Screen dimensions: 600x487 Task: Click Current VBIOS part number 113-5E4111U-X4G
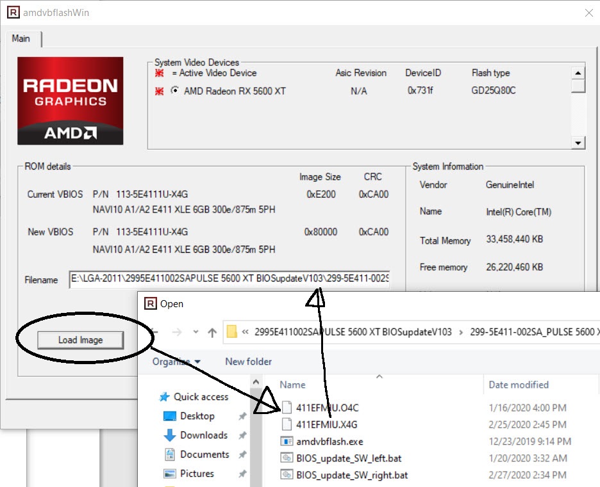pos(152,195)
